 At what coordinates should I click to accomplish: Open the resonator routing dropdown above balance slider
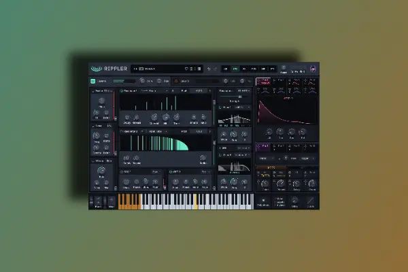[243, 91]
